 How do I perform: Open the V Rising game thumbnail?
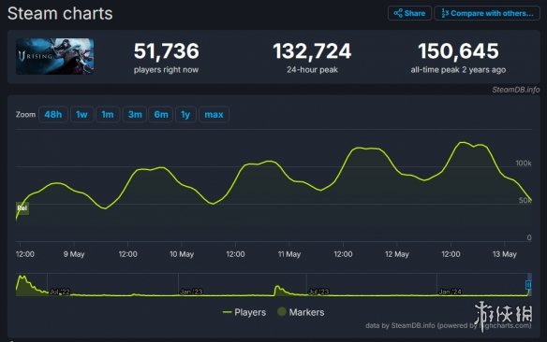point(54,56)
